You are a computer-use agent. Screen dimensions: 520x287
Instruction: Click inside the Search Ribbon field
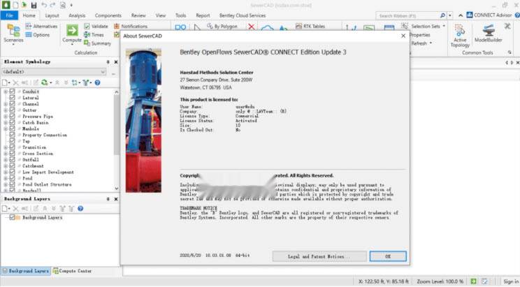[407, 15]
